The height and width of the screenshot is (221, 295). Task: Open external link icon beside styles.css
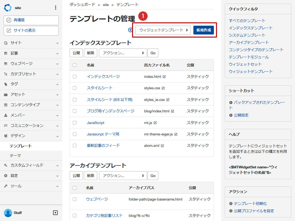(163, 88)
